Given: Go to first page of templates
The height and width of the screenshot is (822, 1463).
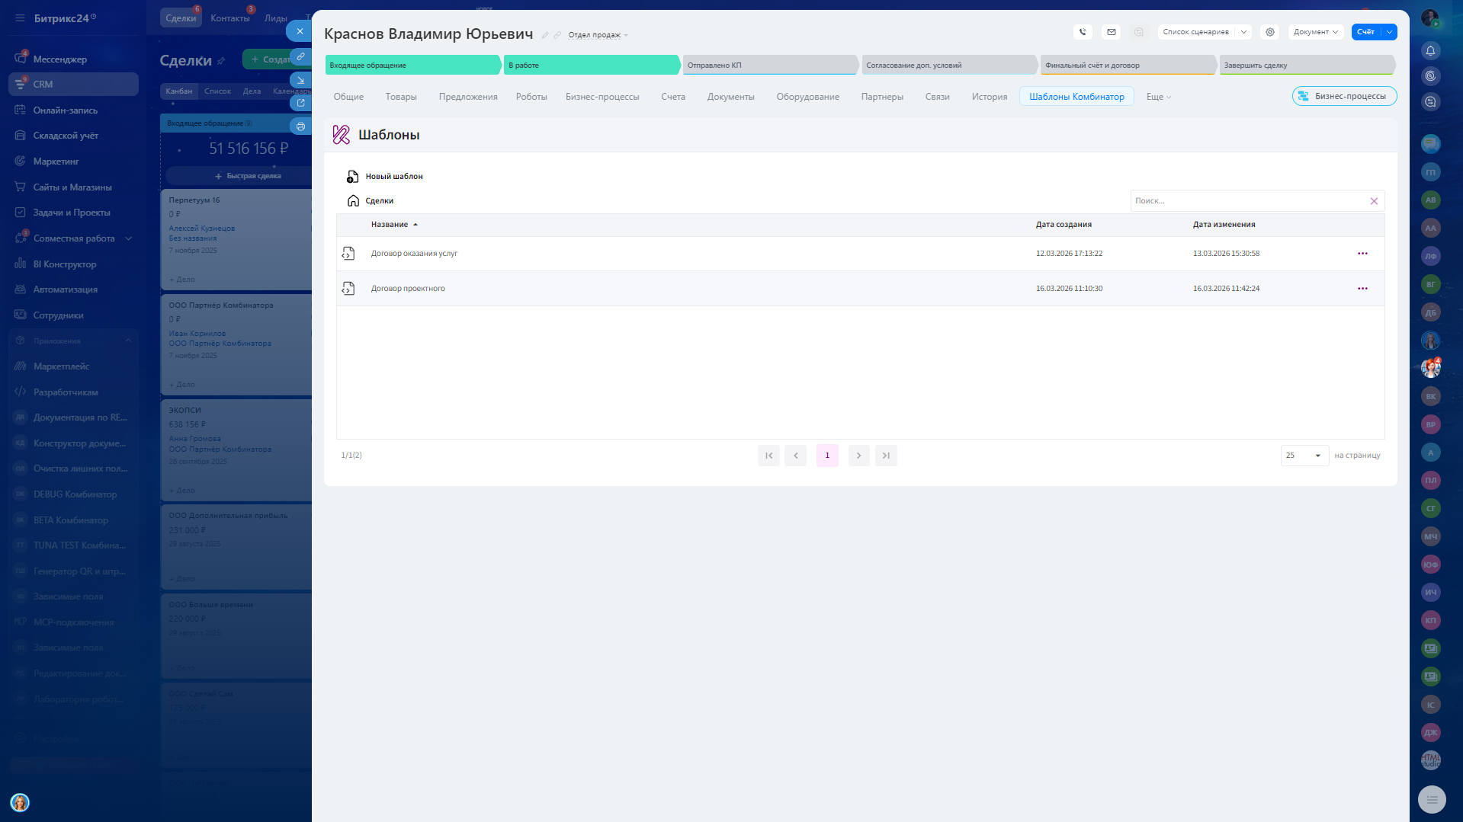Looking at the screenshot, I should (768, 456).
